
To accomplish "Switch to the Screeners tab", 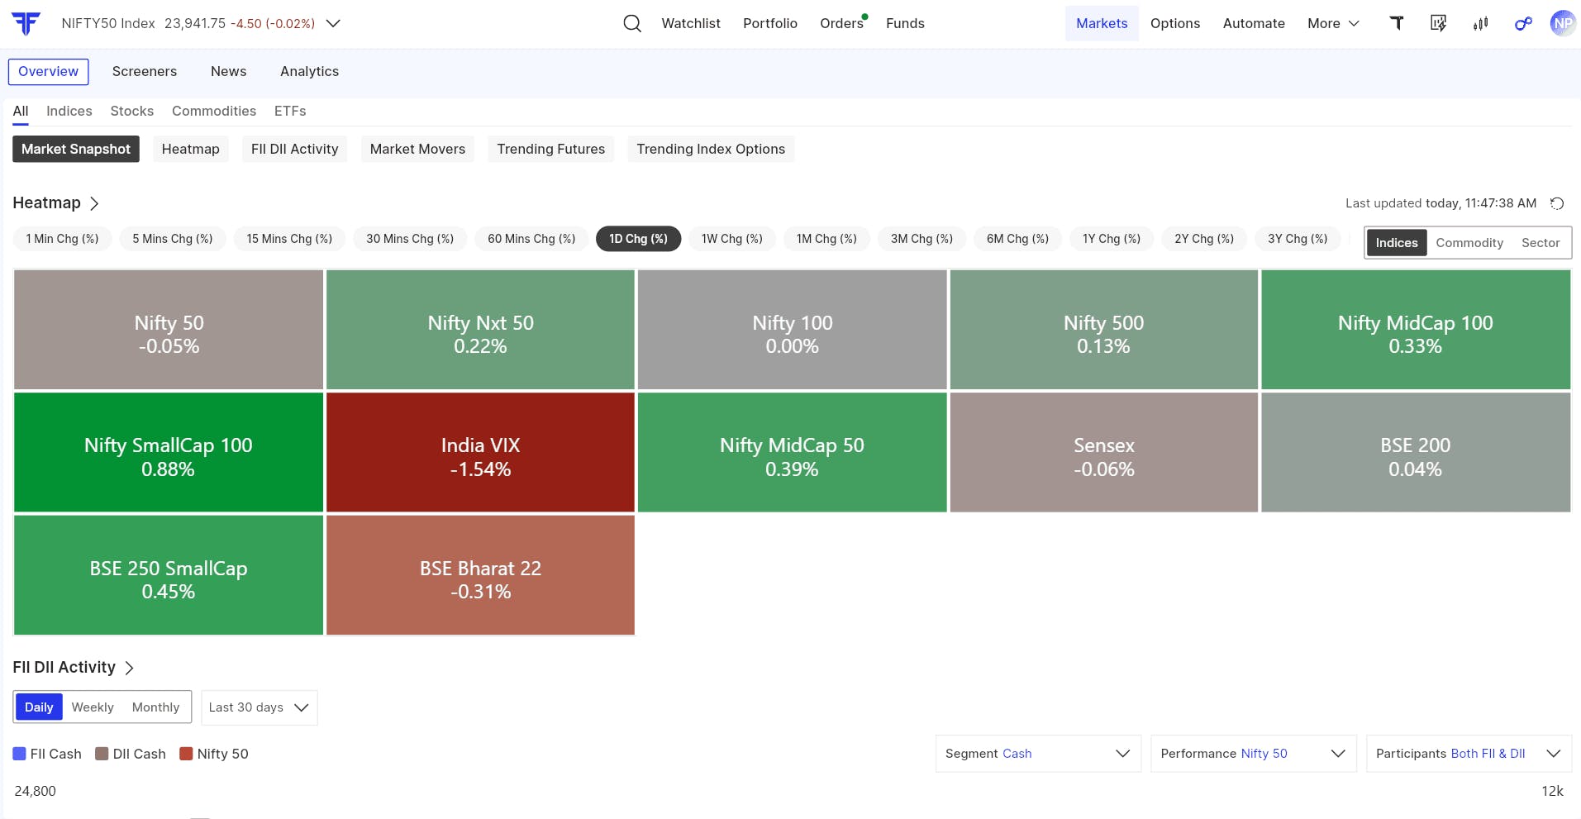I will 145,71.
